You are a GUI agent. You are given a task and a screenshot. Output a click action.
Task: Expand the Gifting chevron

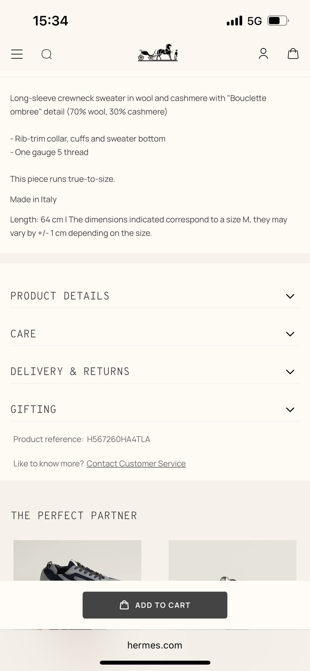point(290,409)
